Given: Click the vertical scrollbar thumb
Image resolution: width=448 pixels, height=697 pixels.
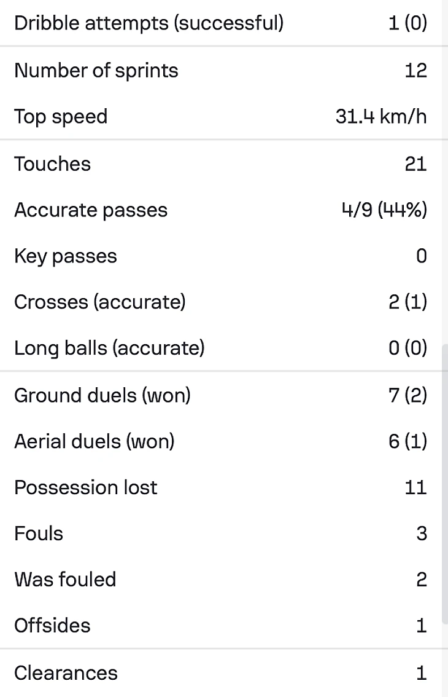Looking at the screenshot, I should (x=444, y=482).
